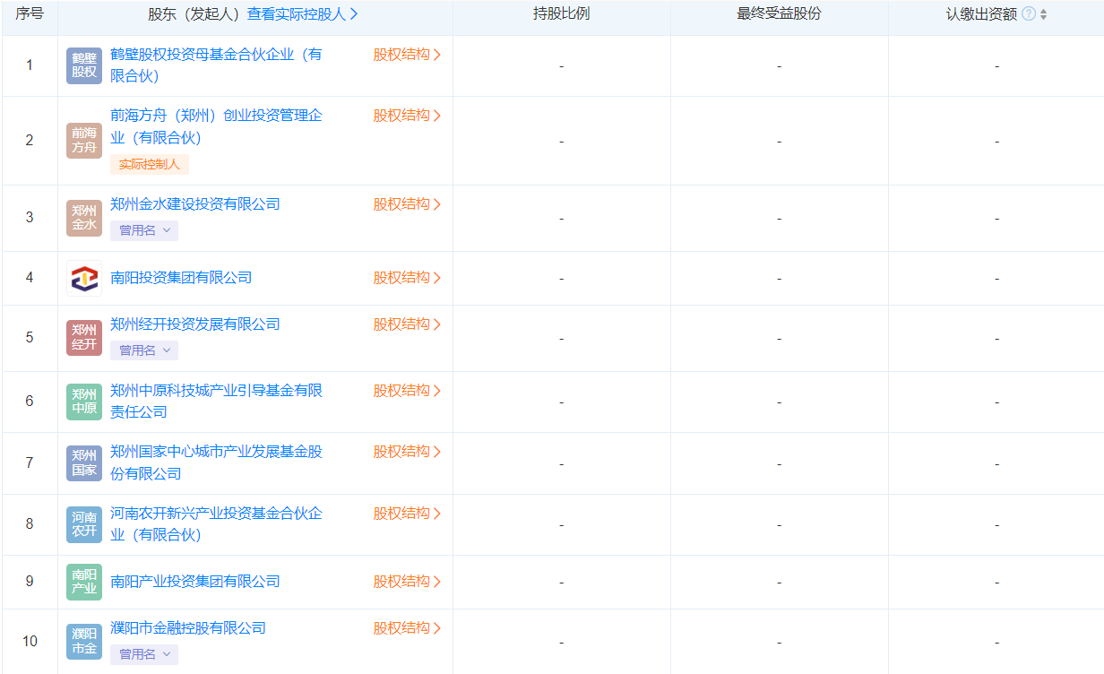View 股权结构 for 郑州经开投资发展
This screenshot has width=1104, height=674.
[x=408, y=324]
